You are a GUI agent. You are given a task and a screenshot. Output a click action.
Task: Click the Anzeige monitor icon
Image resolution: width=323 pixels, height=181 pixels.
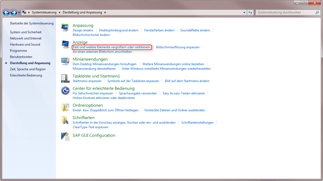(65, 44)
